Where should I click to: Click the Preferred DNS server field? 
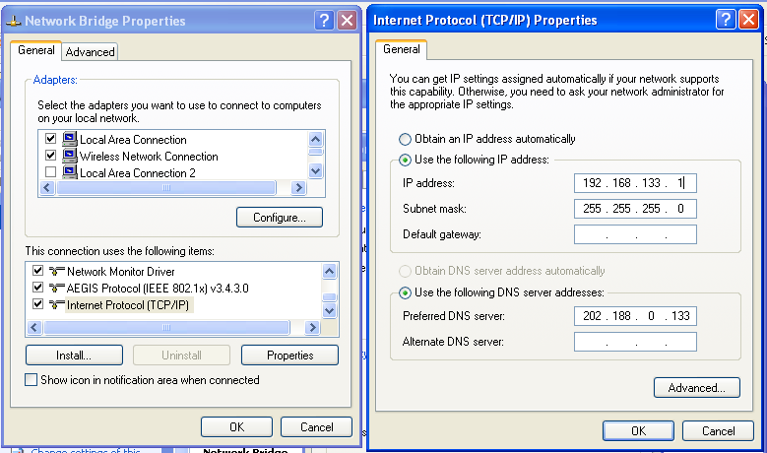coord(635,316)
